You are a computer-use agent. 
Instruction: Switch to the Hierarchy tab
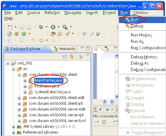(65, 49)
